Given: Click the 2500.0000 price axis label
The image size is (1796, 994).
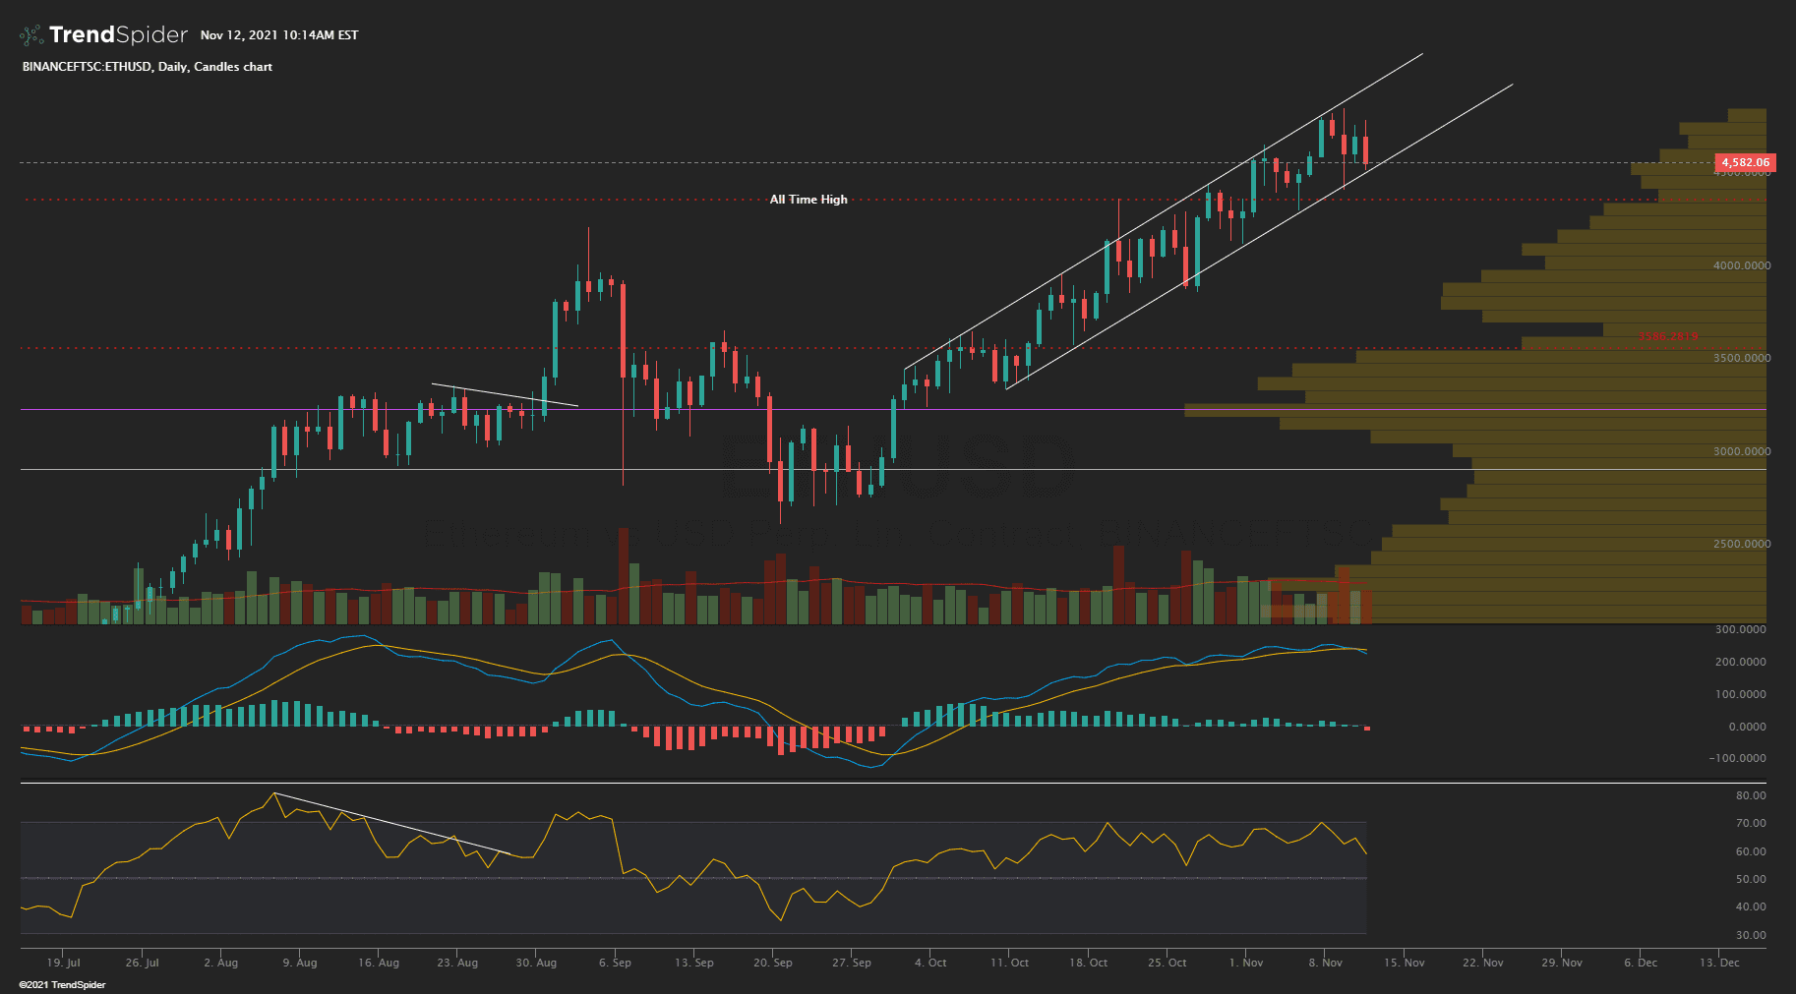Looking at the screenshot, I should coord(1741,544).
